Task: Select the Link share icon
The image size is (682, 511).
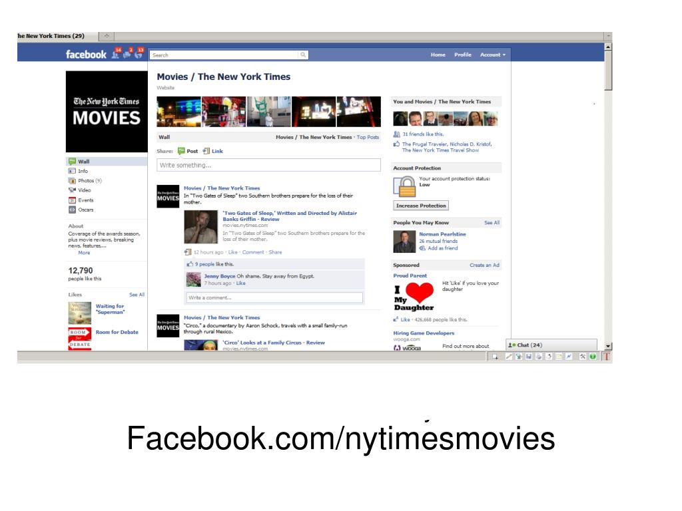Action: [206, 151]
